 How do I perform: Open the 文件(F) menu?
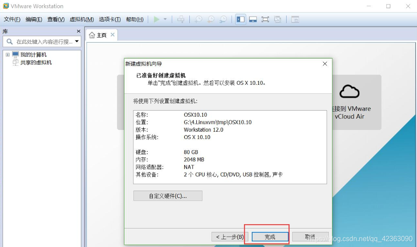(12, 19)
